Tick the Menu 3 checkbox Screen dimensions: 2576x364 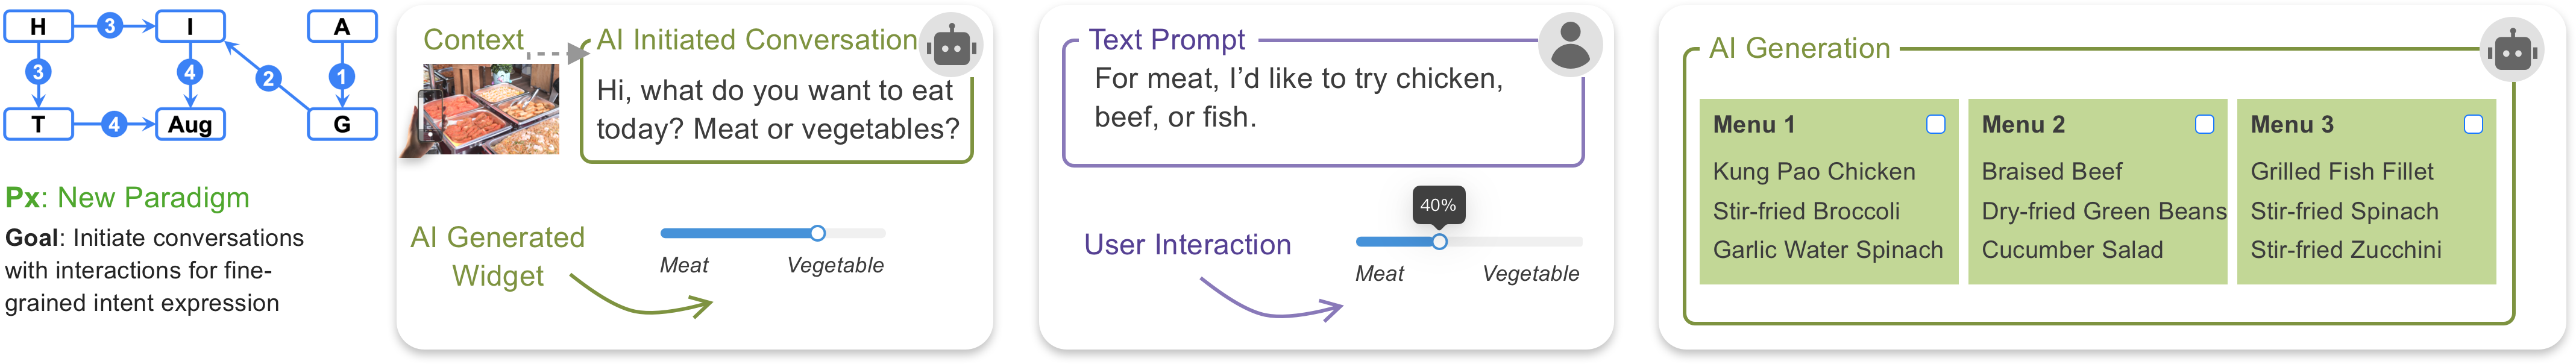tap(2473, 124)
